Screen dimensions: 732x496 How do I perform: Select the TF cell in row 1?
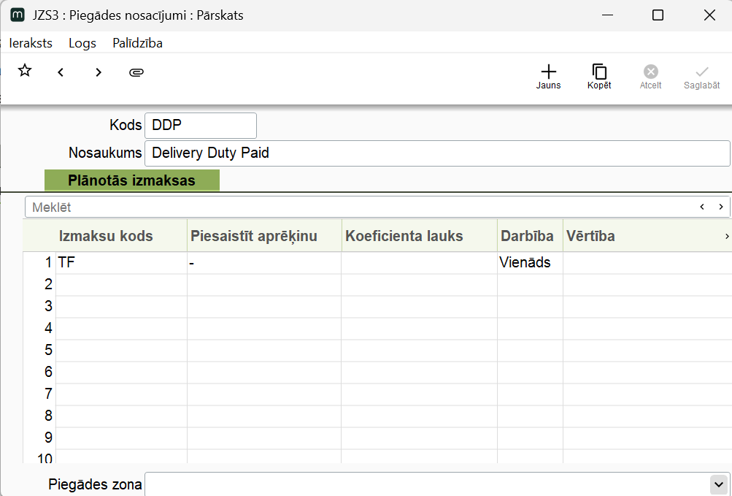pyautogui.click(x=120, y=263)
